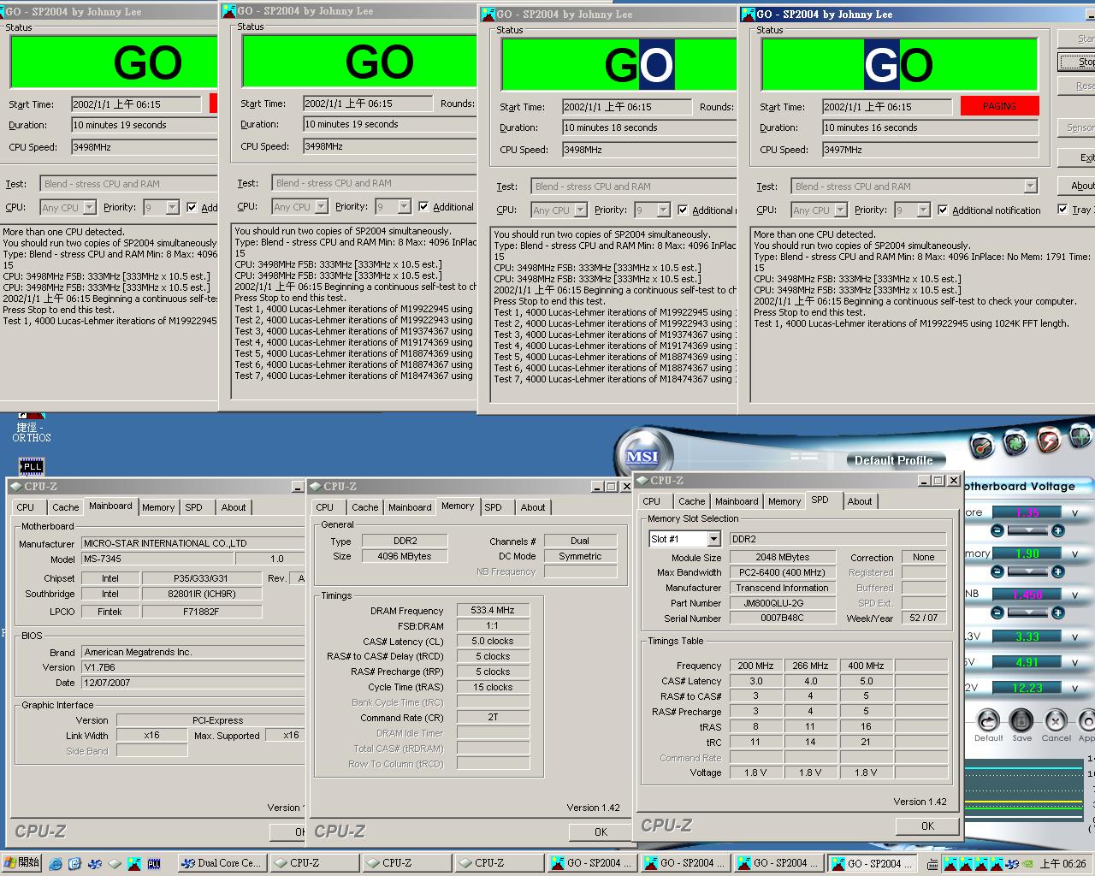Open the Priority dropdown in the leftmost SP2004 window
This screenshot has width=1095, height=876.
pos(172,207)
